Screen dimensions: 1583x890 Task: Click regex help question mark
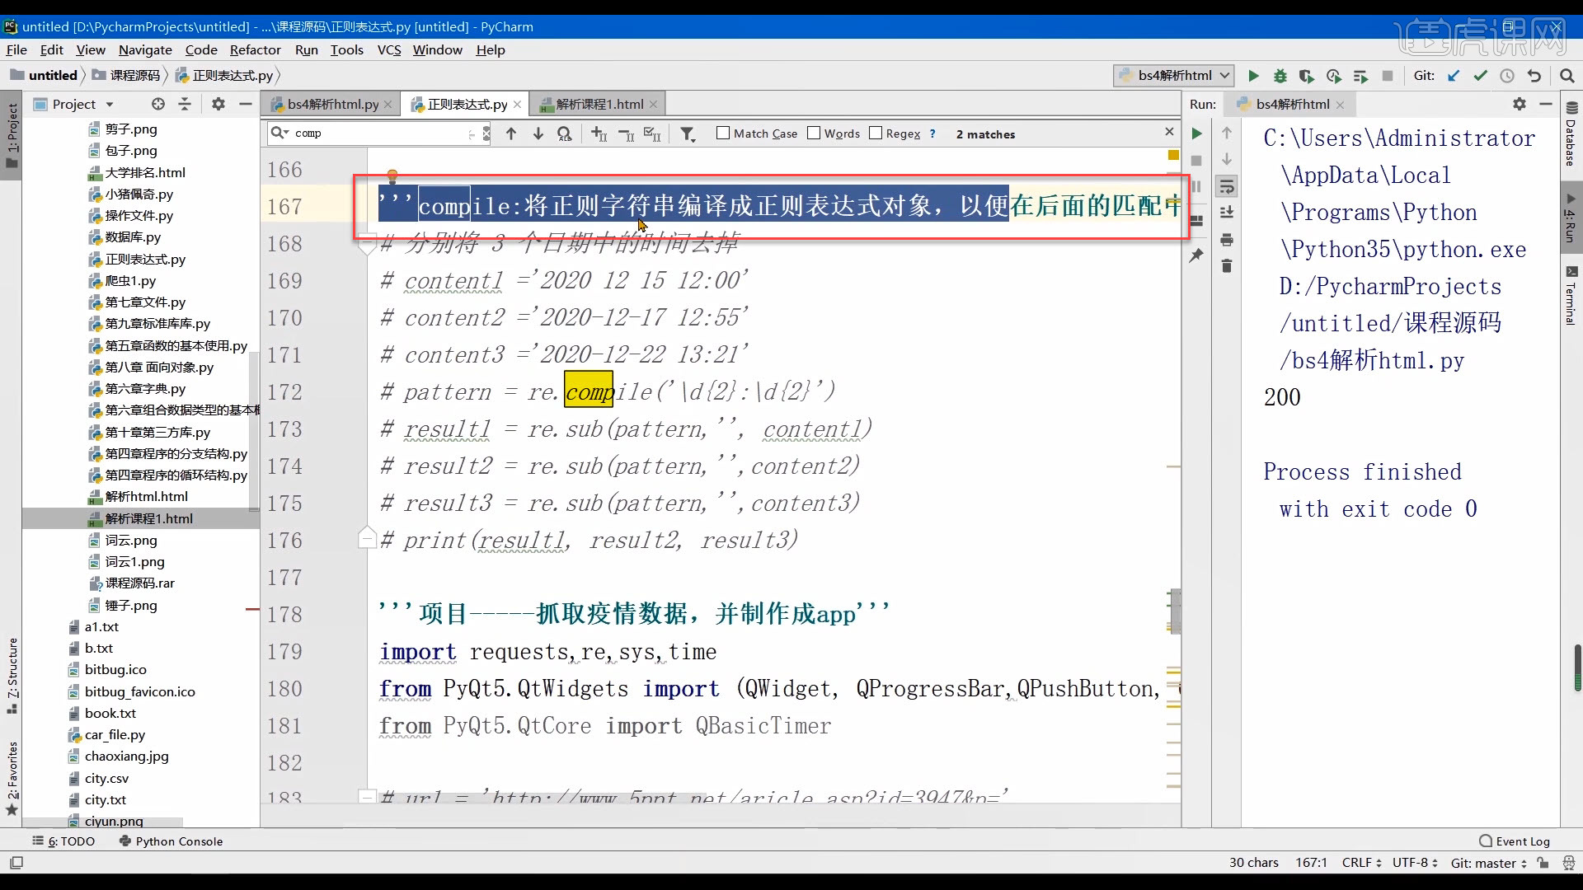[932, 133]
